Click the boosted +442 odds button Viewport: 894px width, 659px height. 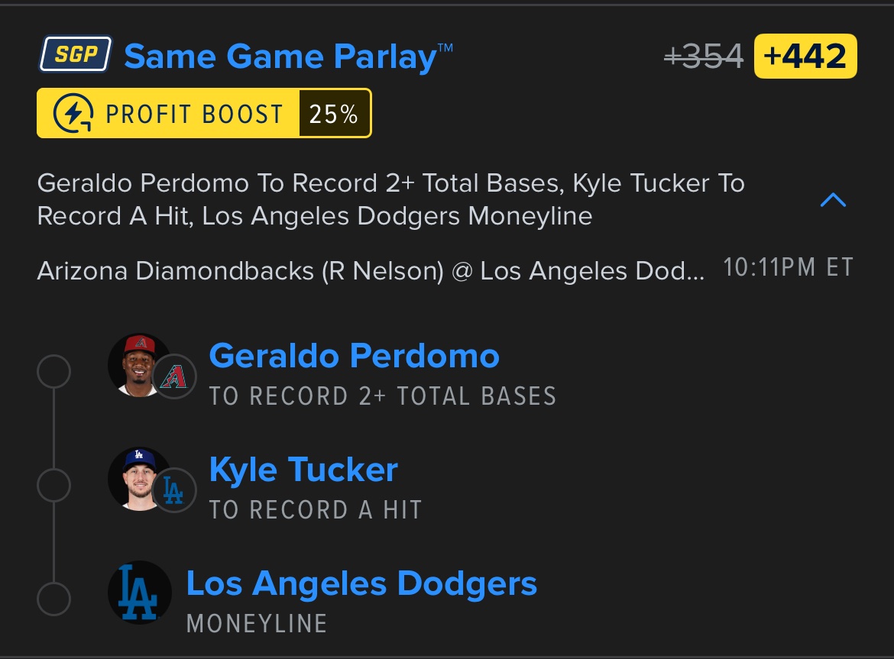pos(805,57)
